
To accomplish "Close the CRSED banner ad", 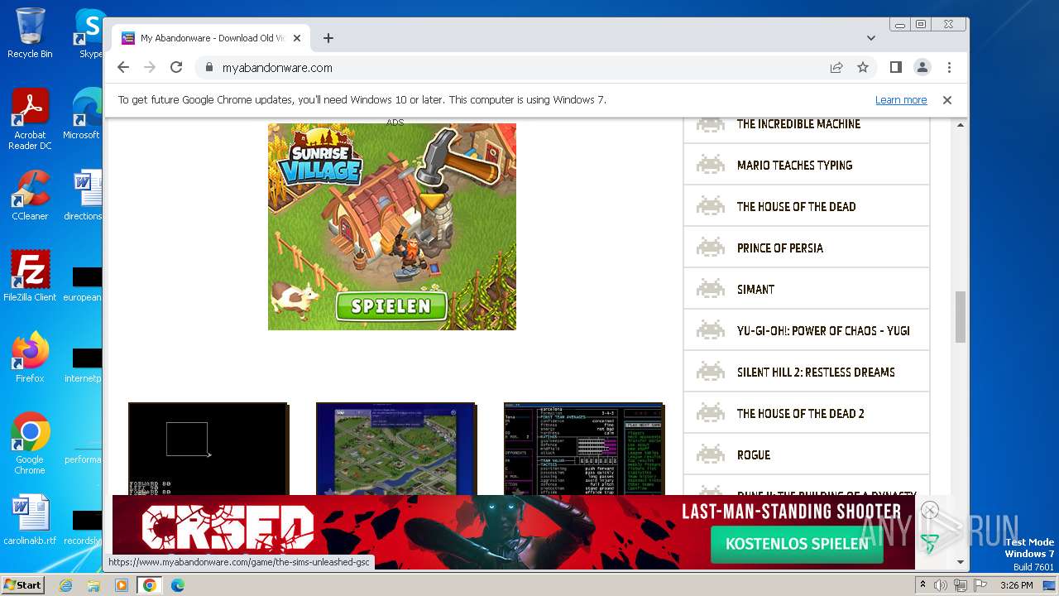I will [929, 510].
